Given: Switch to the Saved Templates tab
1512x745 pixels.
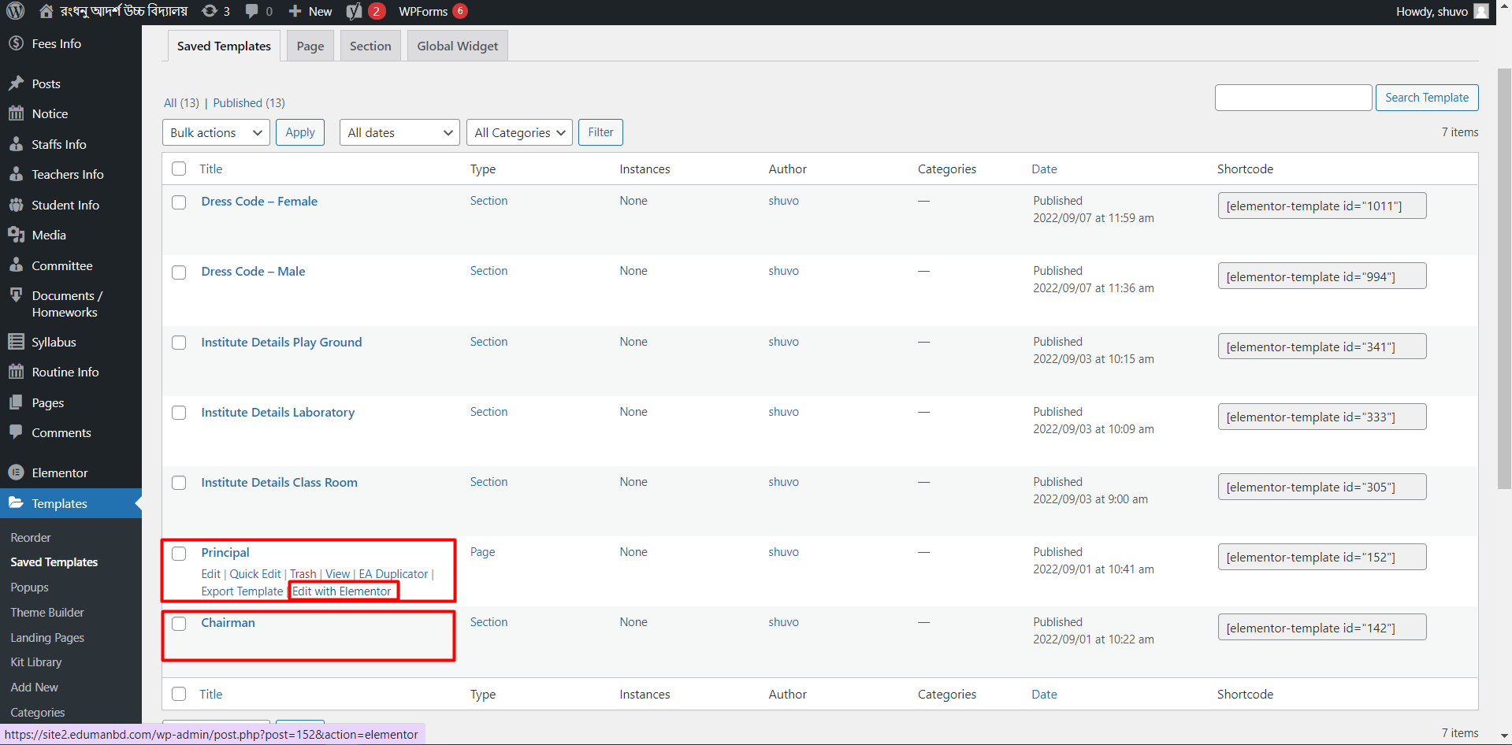Looking at the screenshot, I should (224, 46).
